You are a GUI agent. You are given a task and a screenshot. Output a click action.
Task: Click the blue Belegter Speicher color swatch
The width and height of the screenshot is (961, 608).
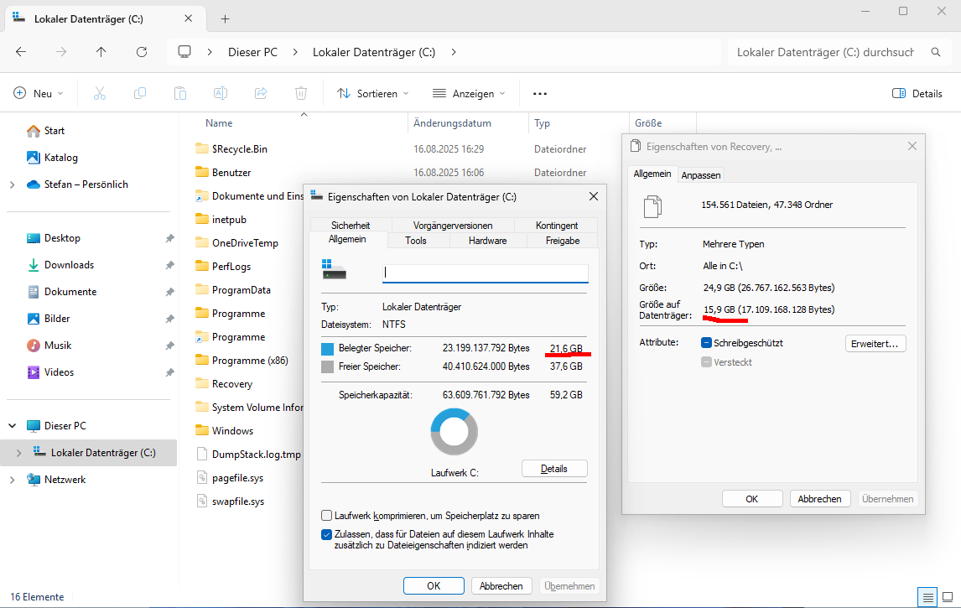click(327, 348)
